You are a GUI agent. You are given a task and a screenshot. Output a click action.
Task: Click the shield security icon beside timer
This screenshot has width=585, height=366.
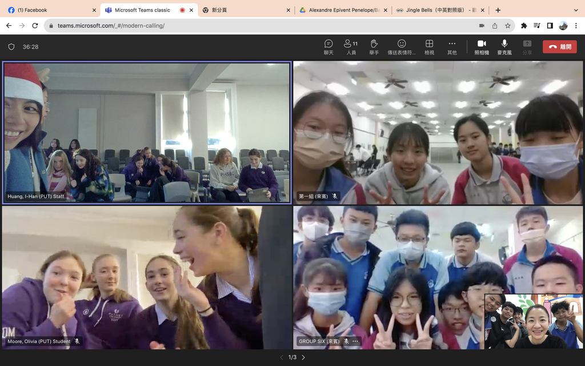point(11,47)
